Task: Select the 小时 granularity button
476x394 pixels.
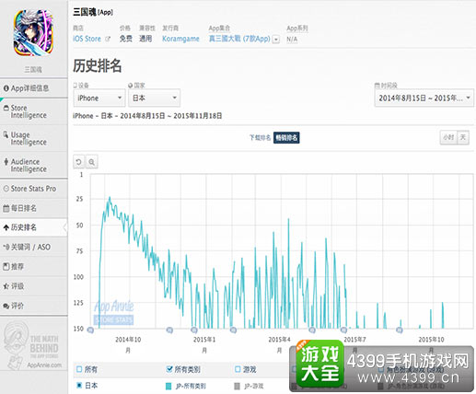Action: [x=448, y=137]
